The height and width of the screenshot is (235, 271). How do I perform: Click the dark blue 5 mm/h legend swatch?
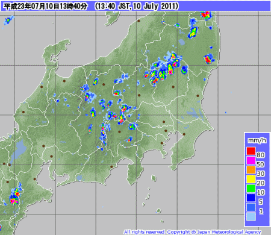tap(251, 198)
